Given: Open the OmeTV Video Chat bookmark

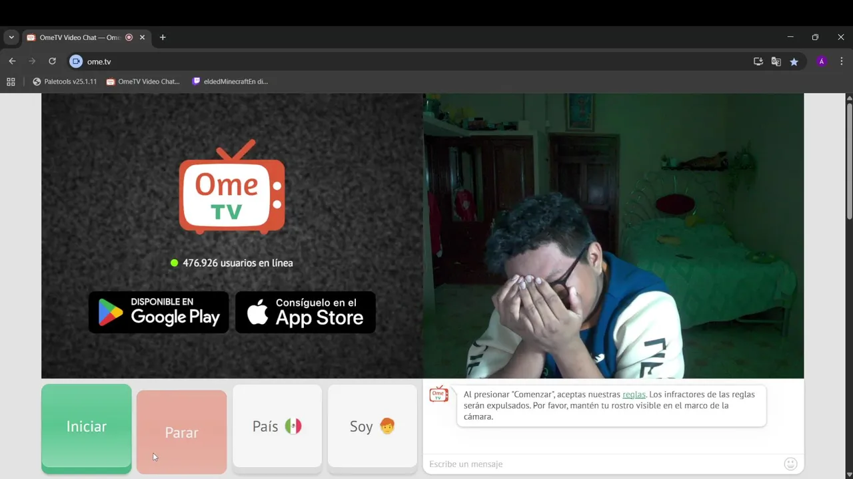Looking at the screenshot, I should point(143,81).
